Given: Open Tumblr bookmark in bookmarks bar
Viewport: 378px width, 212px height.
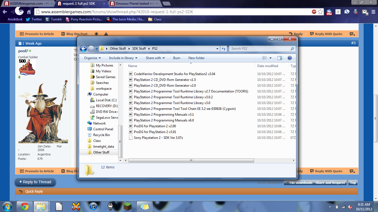Looking at the screenshot, I should (54, 19).
